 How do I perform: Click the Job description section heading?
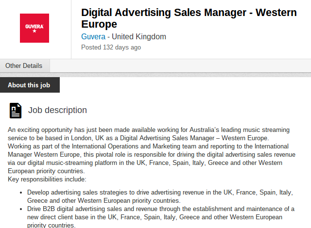tap(57, 110)
